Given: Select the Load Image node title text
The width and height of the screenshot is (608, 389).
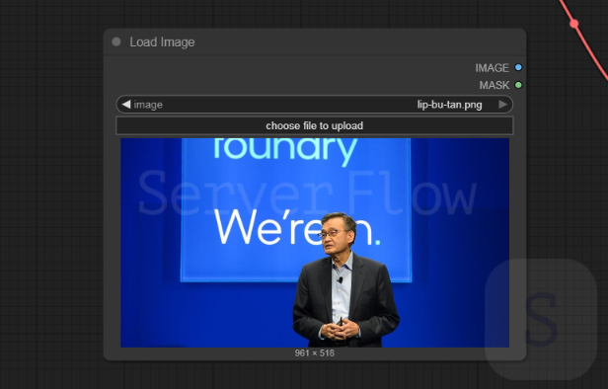Looking at the screenshot, I should (162, 41).
